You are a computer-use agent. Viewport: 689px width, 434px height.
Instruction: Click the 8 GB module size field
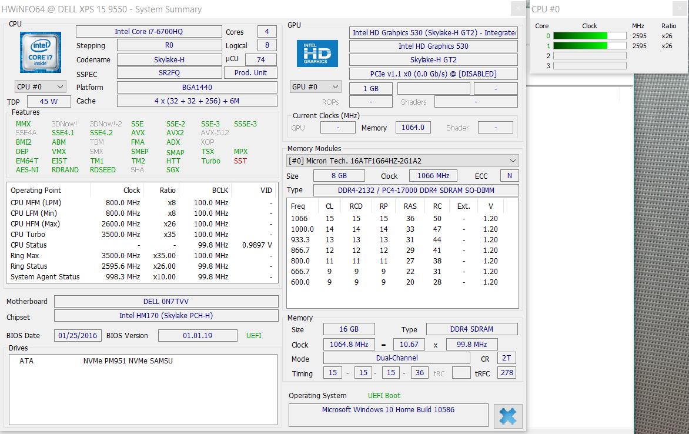[x=339, y=175]
